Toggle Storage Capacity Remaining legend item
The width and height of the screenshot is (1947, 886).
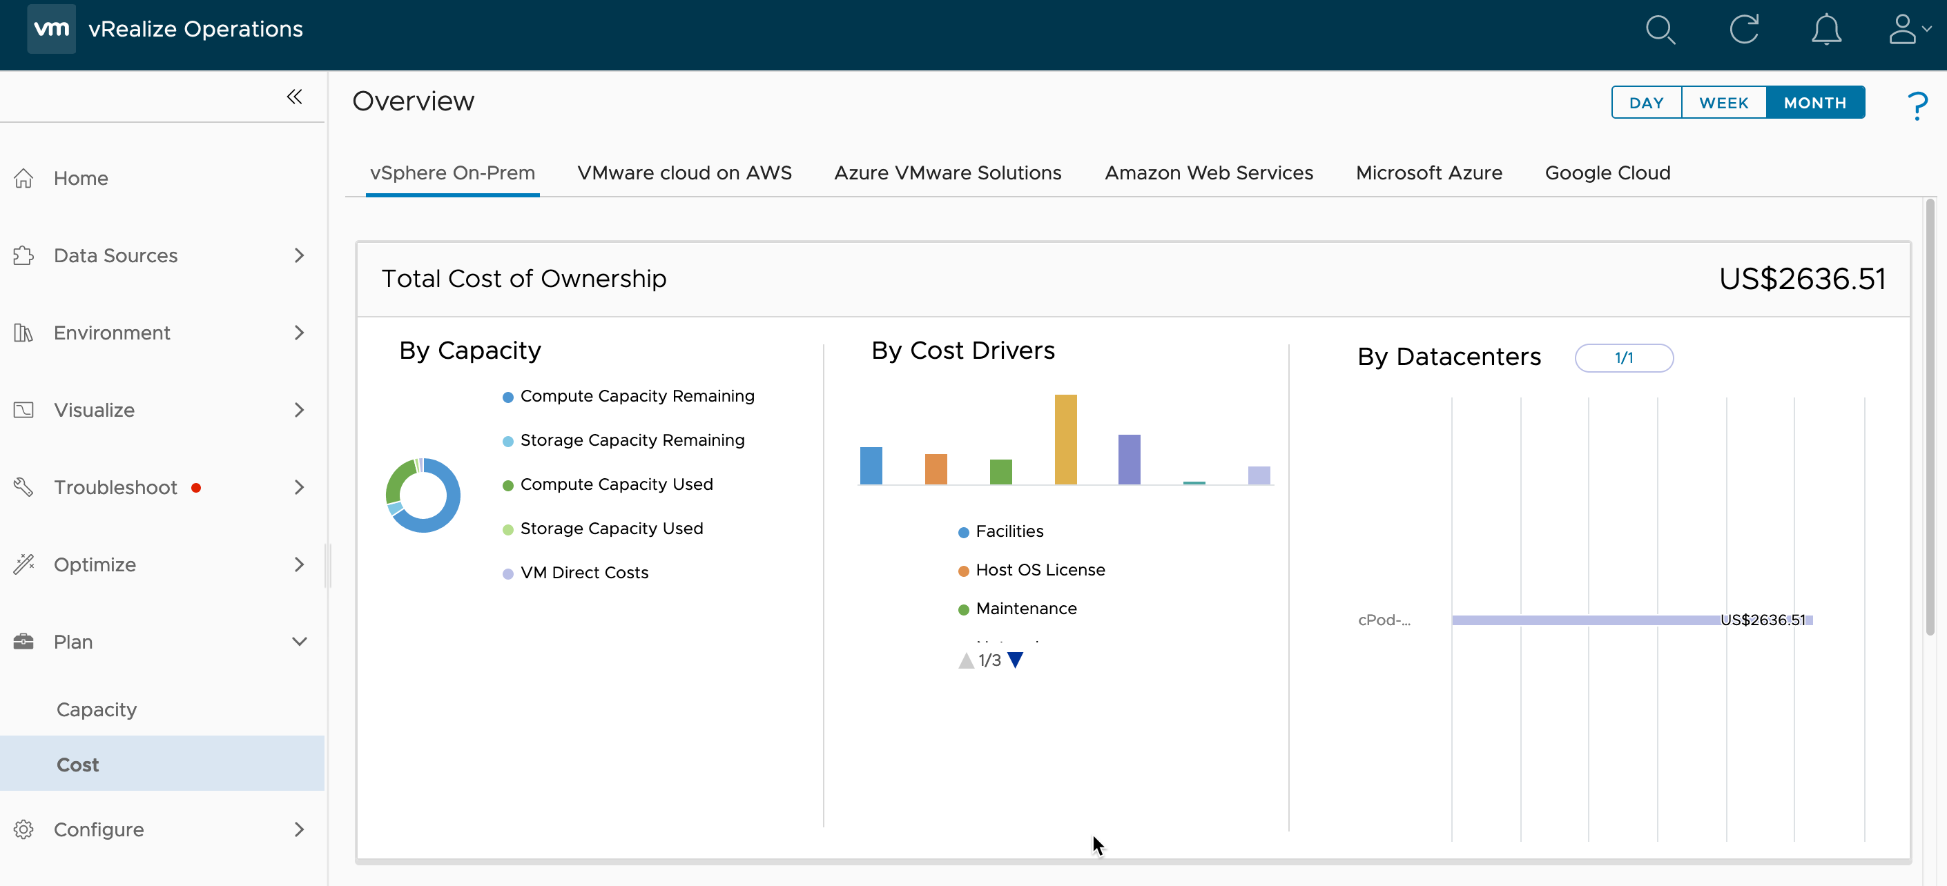click(x=623, y=440)
